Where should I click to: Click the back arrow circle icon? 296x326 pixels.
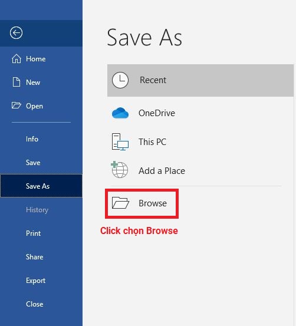click(16, 32)
